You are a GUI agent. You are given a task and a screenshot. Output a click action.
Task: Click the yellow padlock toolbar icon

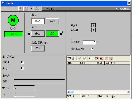(20, 9)
